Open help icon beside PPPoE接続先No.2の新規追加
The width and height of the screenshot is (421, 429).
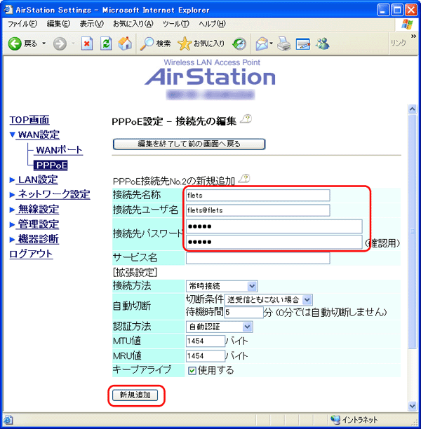[244, 179]
